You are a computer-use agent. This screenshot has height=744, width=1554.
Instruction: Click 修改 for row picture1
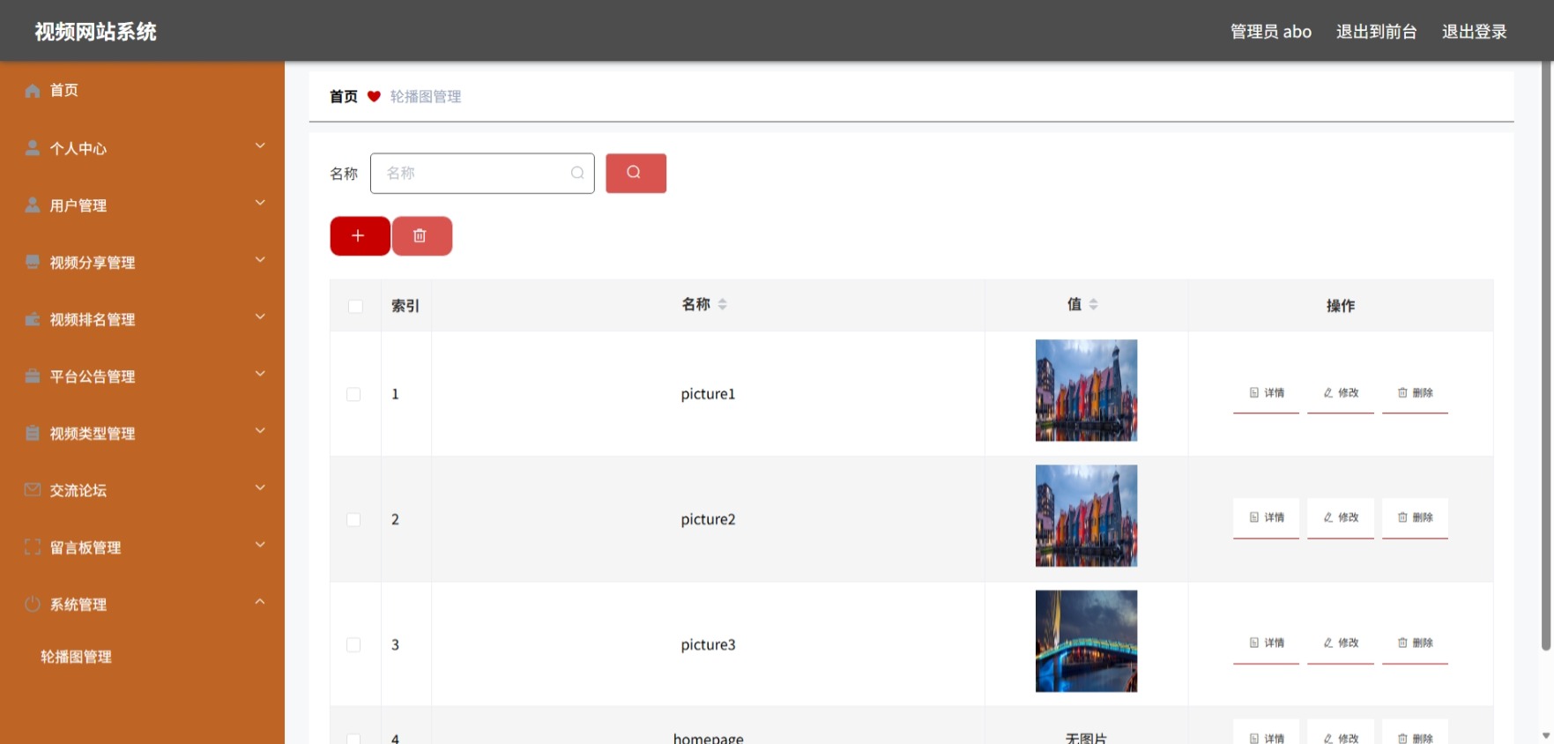coord(1341,393)
